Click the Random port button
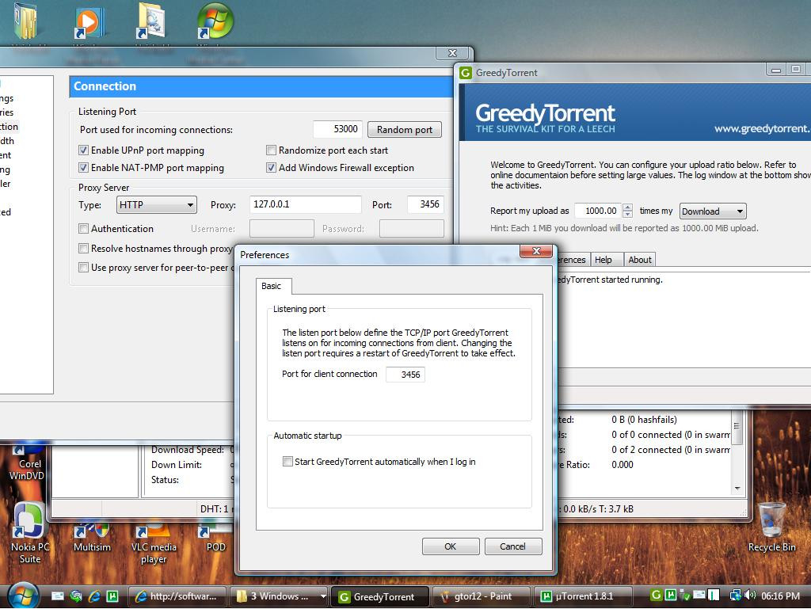The image size is (811, 609). click(405, 129)
